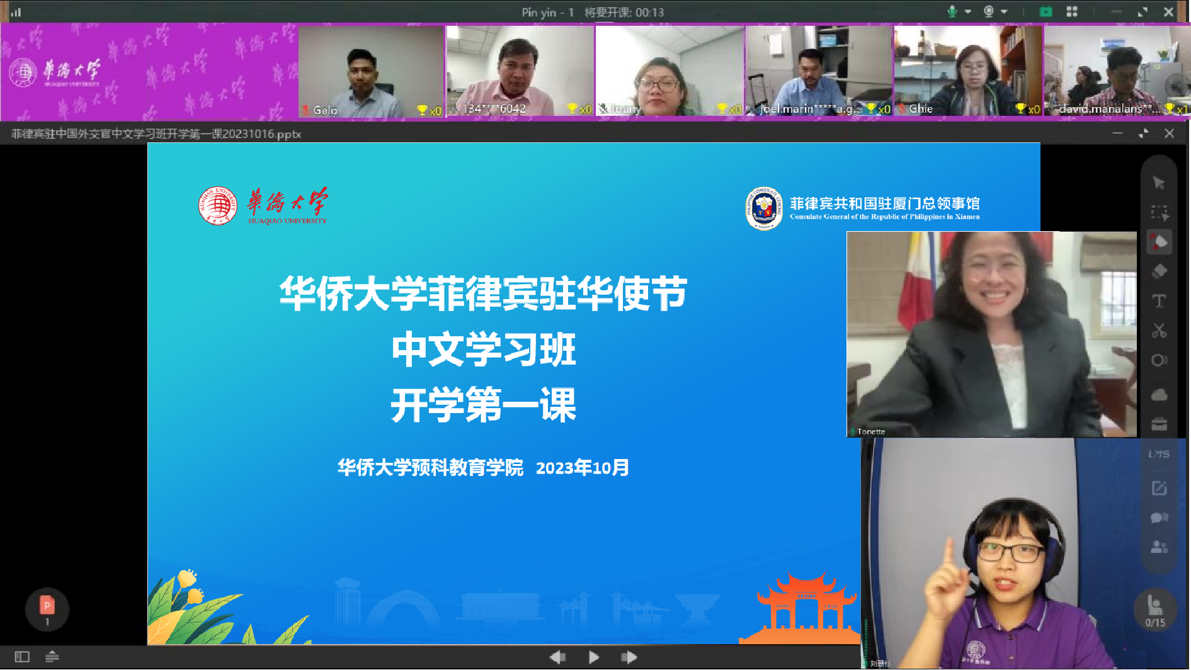Screen dimensions: 1191x670
Task: Toggle the slide thumbnail sidebar panel
Action: pyautogui.click(x=22, y=657)
